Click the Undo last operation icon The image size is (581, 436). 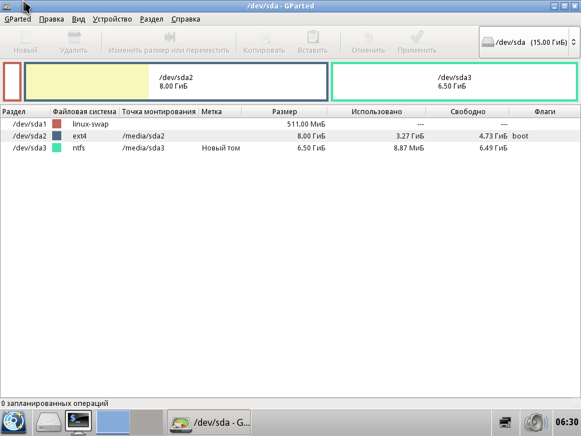(x=368, y=37)
